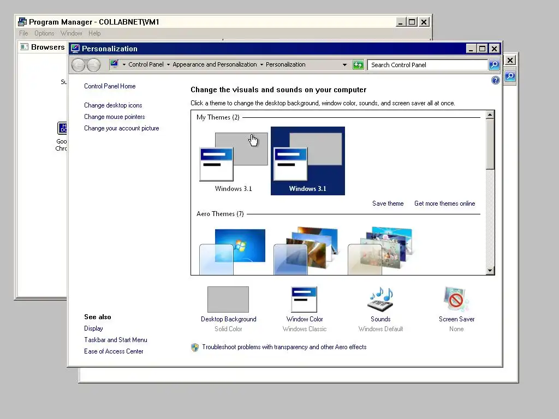This screenshot has height=419, width=559.
Task: Open Change your account picture link
Action: [x=122, y=128]
